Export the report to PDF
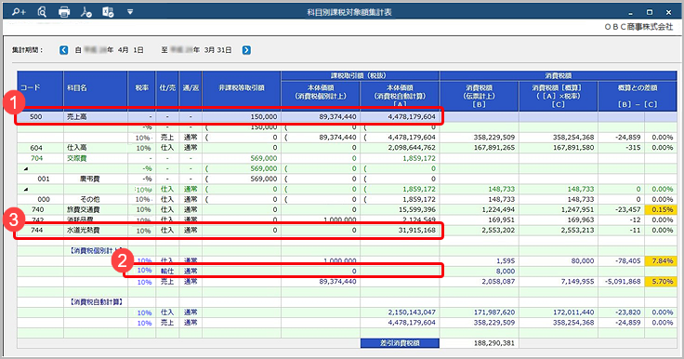The image size is (684, 359). click(85, 12)
